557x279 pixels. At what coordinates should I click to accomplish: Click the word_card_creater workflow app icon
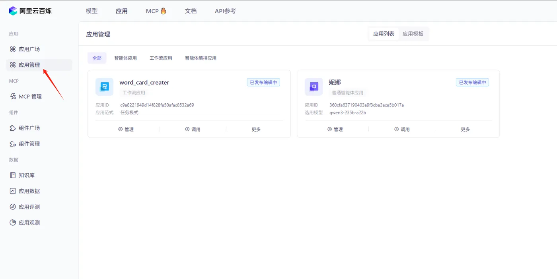click(105, 87)
